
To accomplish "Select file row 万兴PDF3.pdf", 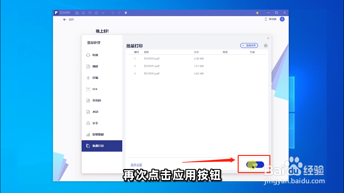I will point(197,59).
